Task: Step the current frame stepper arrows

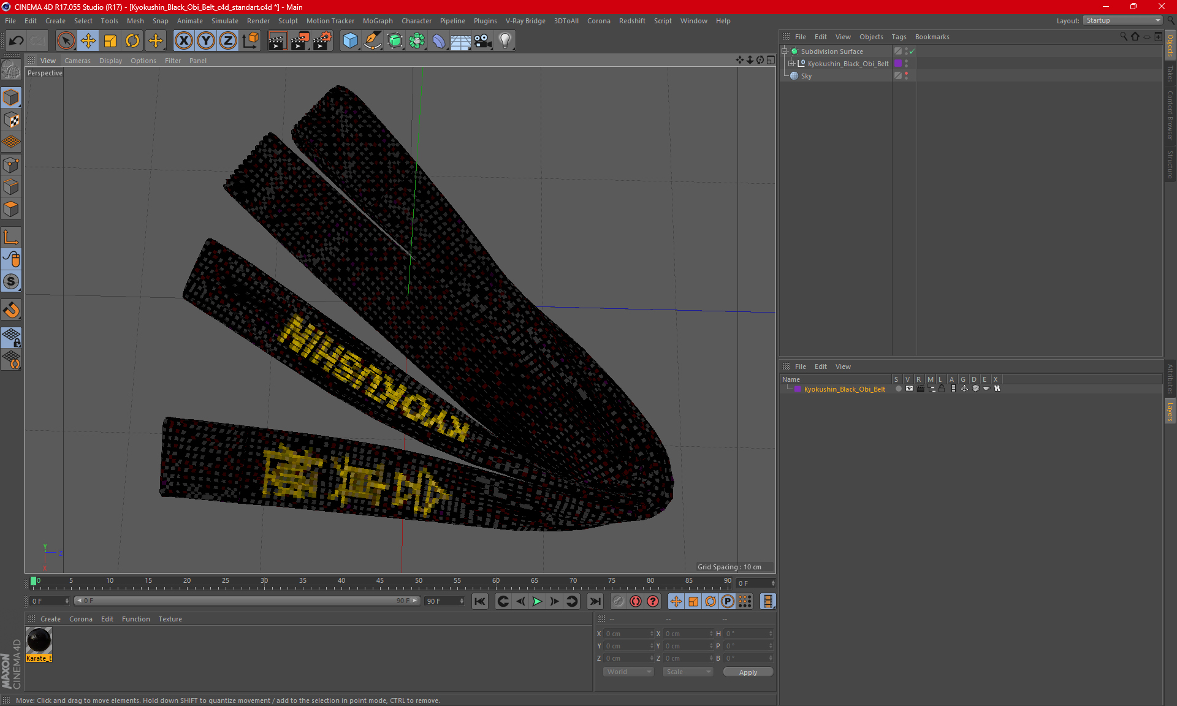Action: coord(773,583)
